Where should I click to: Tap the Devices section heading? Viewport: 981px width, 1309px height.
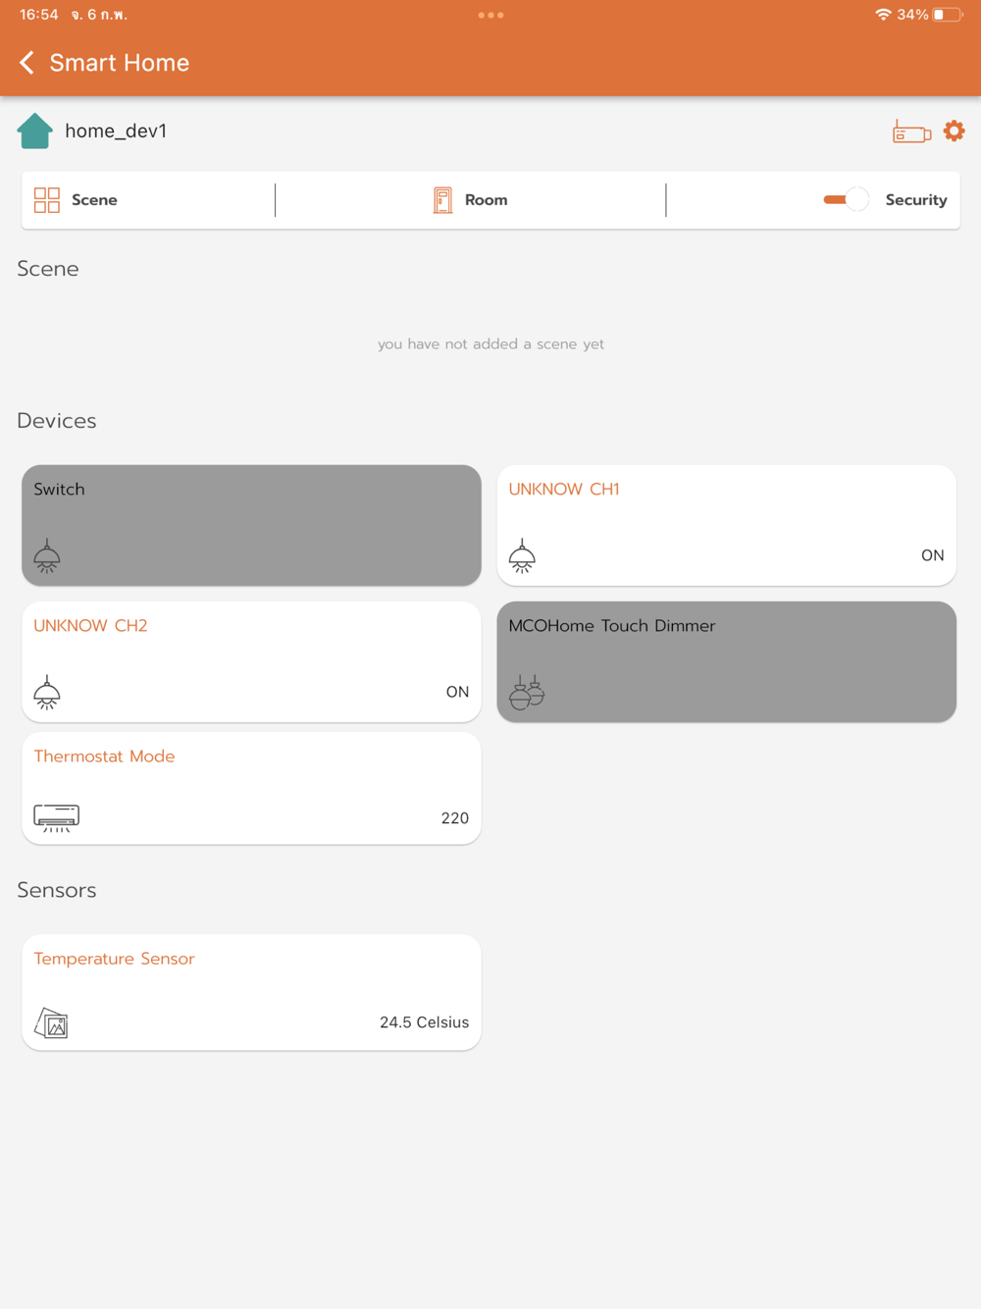click(57, 421)
